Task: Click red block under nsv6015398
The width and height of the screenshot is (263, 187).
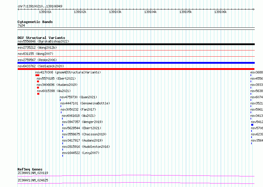Action: [x=38, y=94]
